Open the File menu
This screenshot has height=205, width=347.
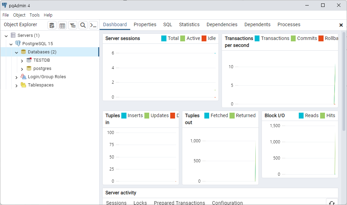[6, 15]
